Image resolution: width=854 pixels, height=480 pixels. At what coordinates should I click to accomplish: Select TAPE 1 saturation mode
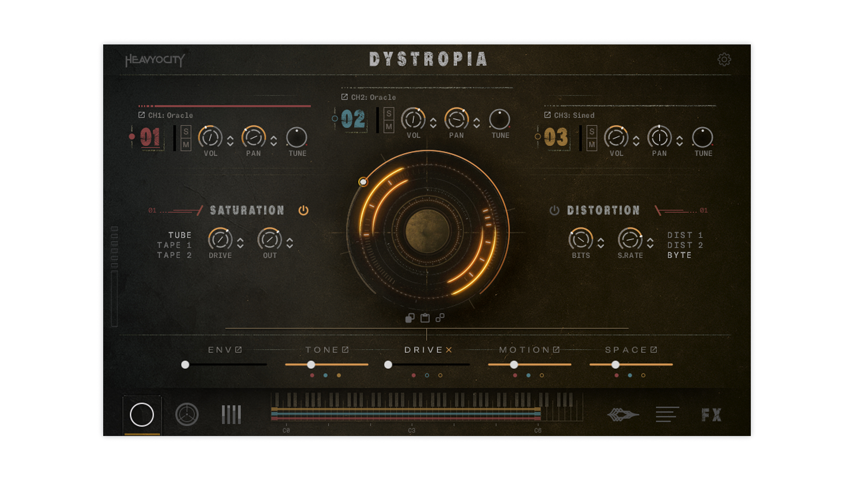(174, 245)
